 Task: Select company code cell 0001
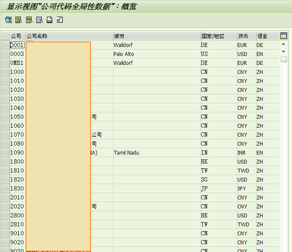click(18, 45)
